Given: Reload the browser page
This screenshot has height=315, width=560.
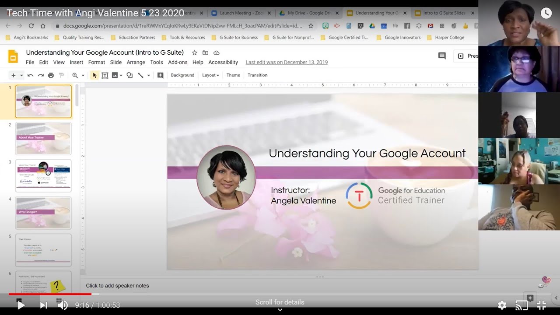Looking at the screenshot, I should [x=31, y=26].
